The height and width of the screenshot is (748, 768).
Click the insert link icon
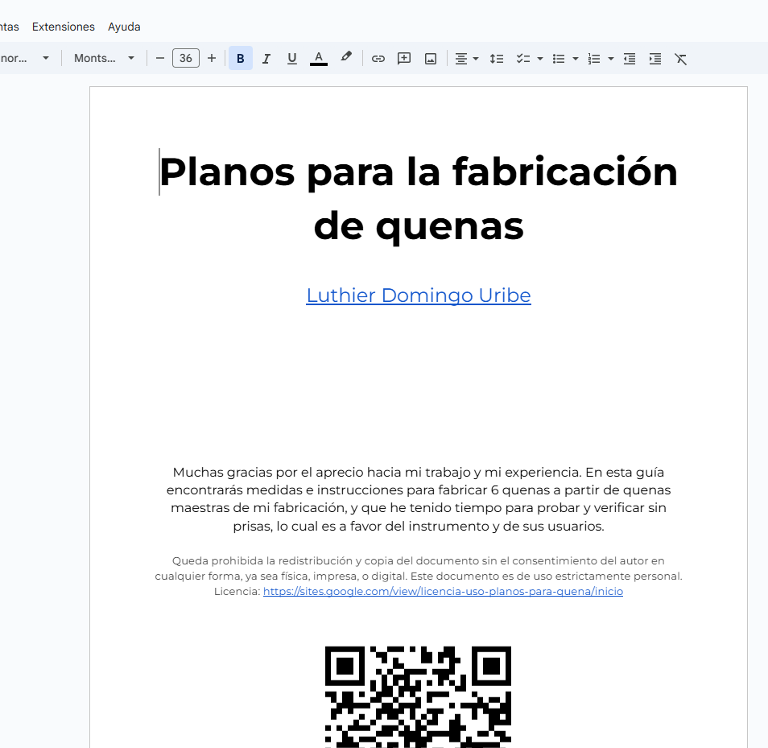tap(378, 59)
